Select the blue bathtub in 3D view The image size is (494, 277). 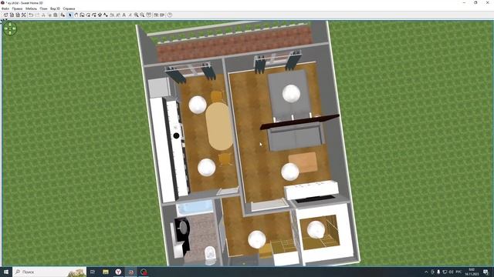pyautogui.click(x=195, y=207)
